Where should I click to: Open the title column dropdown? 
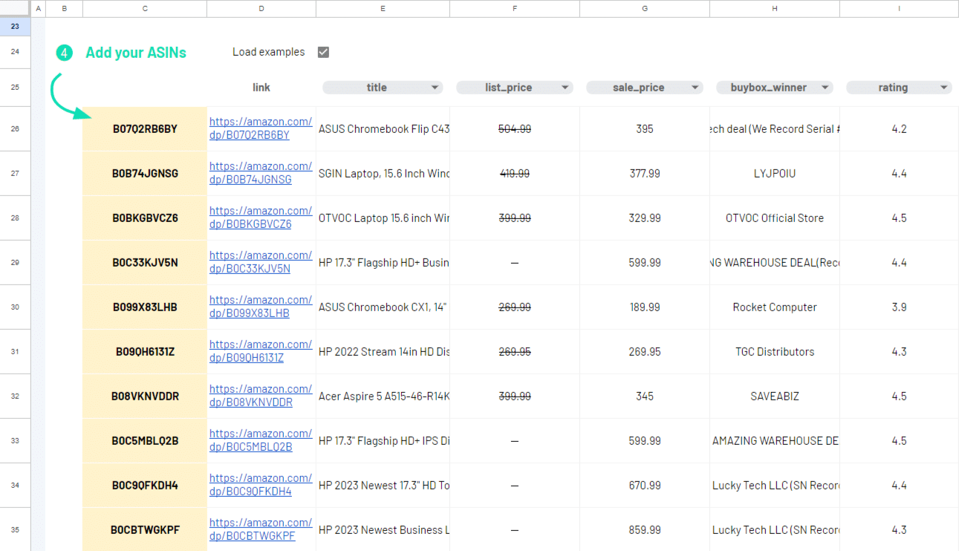(435, 88)
